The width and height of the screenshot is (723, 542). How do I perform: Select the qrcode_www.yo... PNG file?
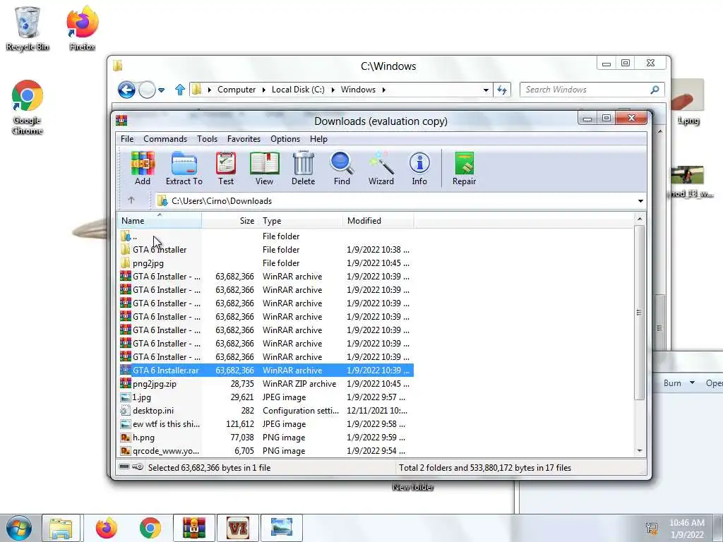[x=265, y=451]
